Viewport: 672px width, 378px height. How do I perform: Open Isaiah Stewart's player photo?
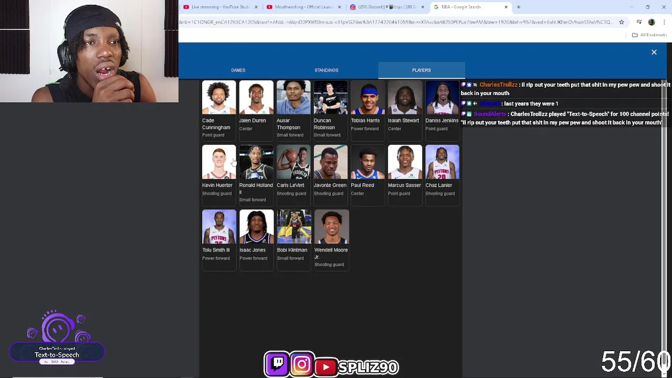pyautogui.click(x=405, y=98)
